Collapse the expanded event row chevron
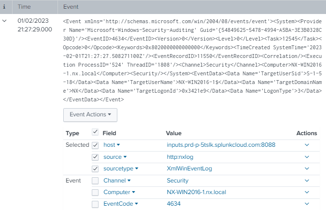This screenshot has width=326, height=210. (x=4, y=21)
